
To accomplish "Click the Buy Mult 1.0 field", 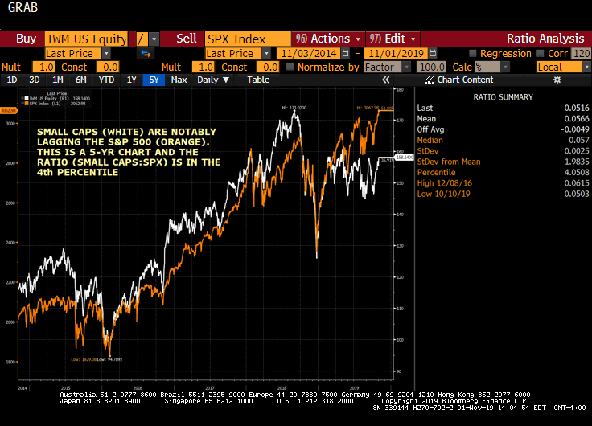I will pos(43,68).
